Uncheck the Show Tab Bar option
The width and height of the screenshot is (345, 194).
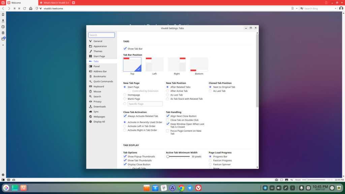125,48
